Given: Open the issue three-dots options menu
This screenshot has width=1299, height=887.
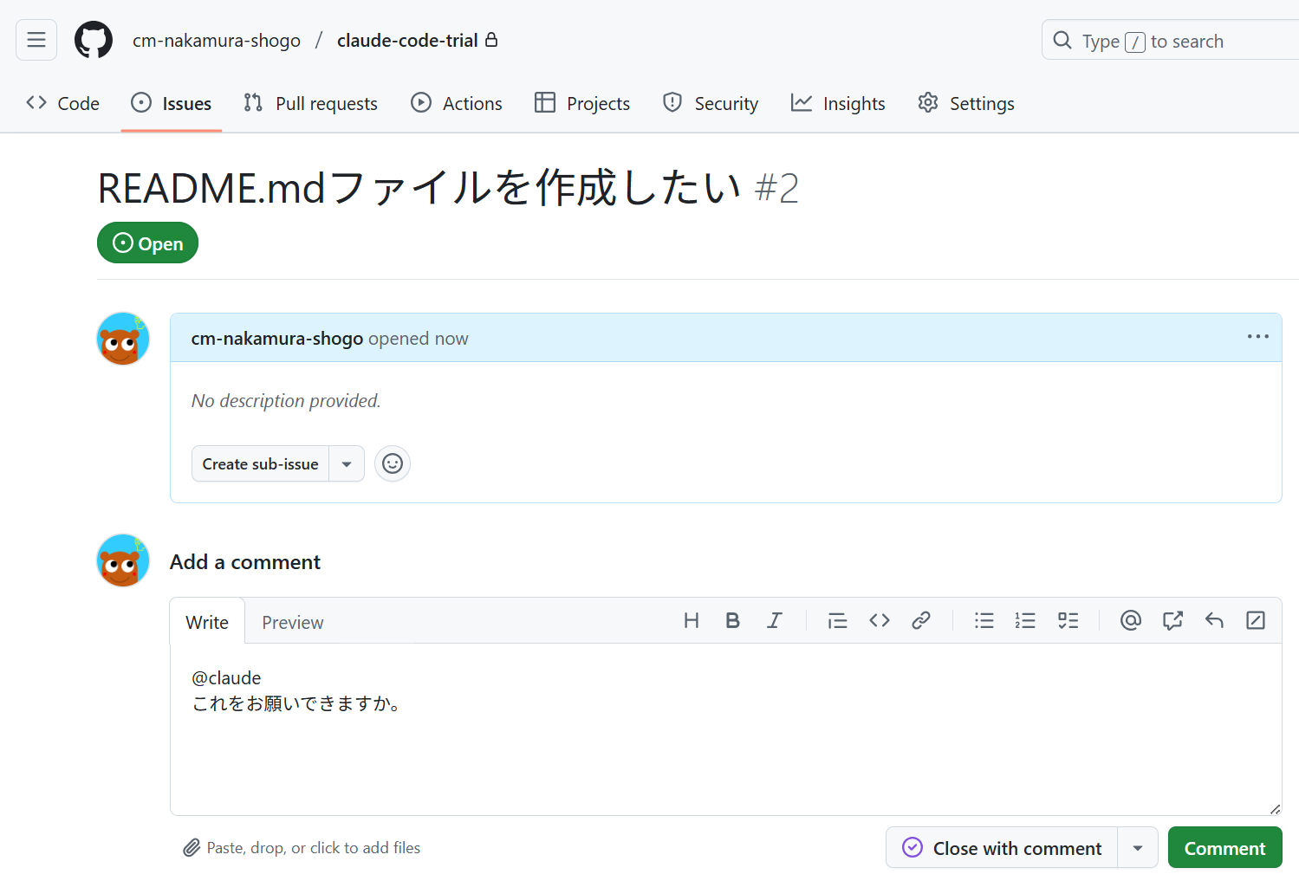Looking at the screenshot, I should click(x=1257, y=337).
